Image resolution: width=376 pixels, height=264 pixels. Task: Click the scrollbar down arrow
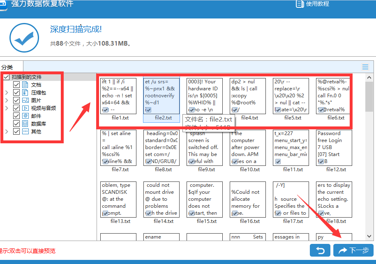369,236
